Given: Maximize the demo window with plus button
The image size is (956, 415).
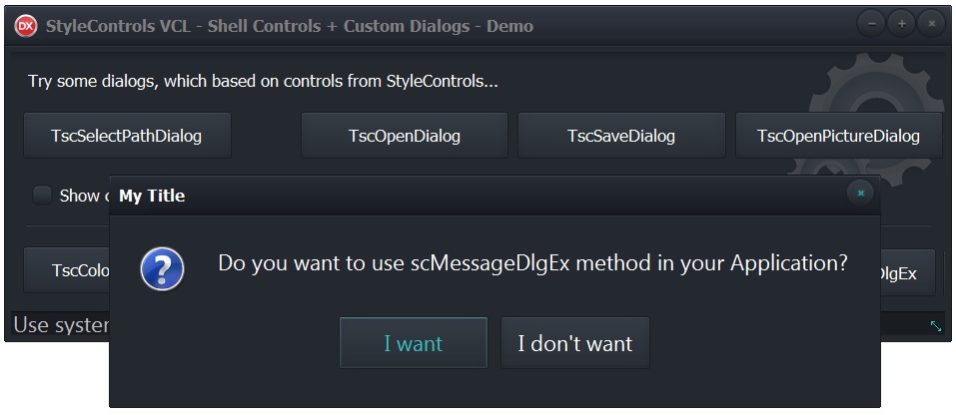Looking at the screenshot, I should (x=902, y=24).
